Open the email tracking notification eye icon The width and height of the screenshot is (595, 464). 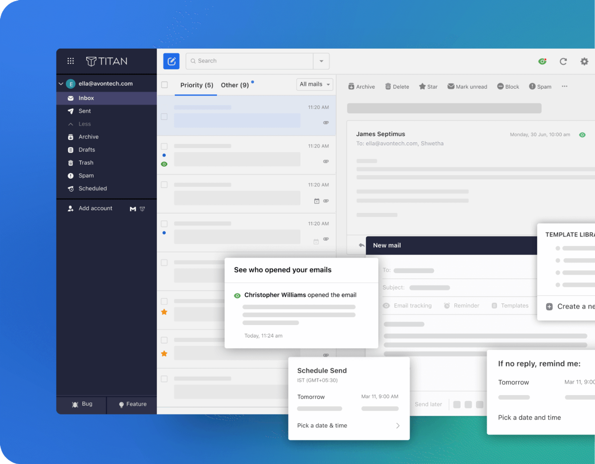(x=542, y=61)
